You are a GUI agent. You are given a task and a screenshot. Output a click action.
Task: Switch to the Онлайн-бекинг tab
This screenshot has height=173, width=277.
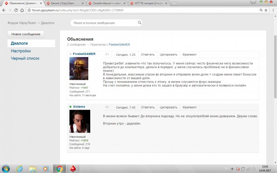point(107,3)
